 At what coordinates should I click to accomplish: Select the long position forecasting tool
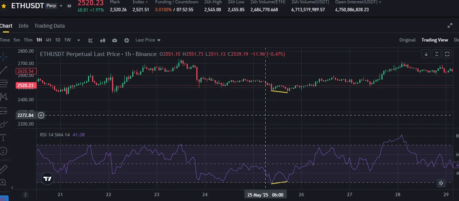4,110
